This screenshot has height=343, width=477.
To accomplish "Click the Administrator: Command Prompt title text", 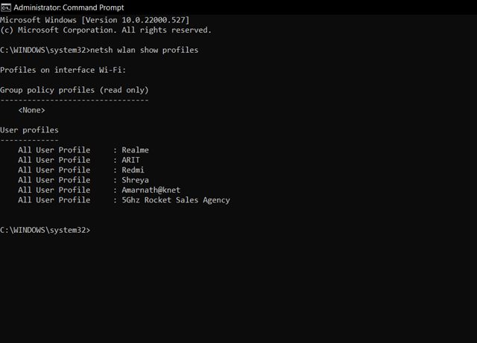I will (x=69, y=7).
